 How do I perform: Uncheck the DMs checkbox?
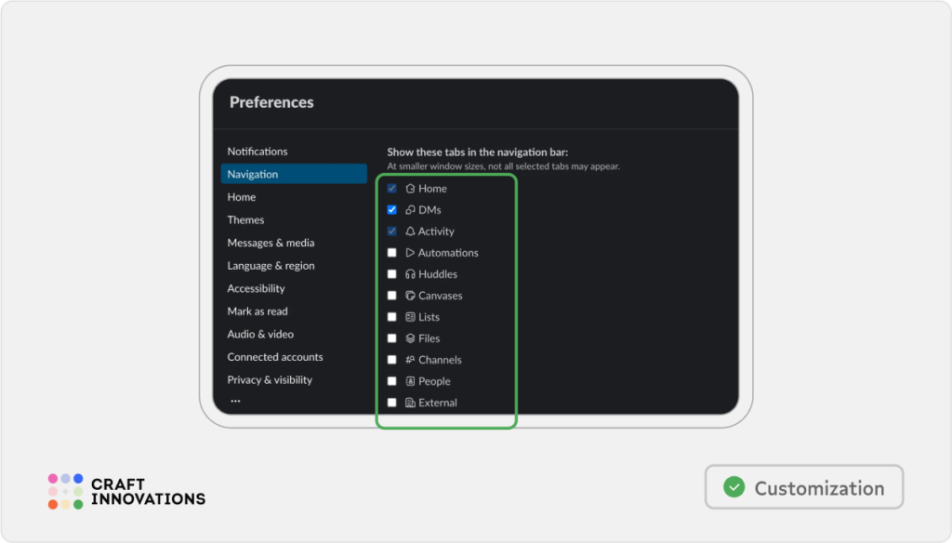[x=391, y=209]
